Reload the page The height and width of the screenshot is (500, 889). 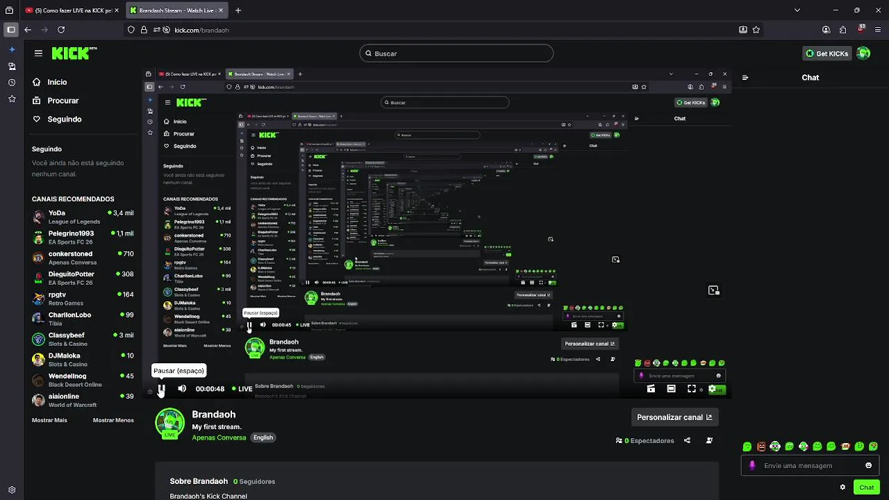(61, 30)
